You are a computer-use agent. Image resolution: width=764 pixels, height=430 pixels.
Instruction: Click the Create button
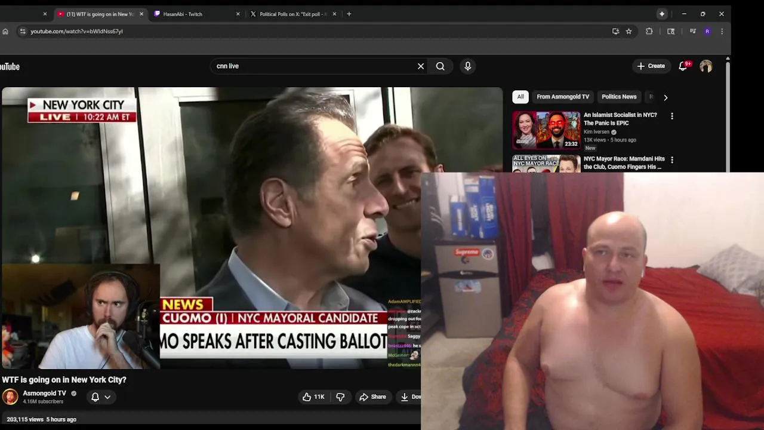coord(651,66)
